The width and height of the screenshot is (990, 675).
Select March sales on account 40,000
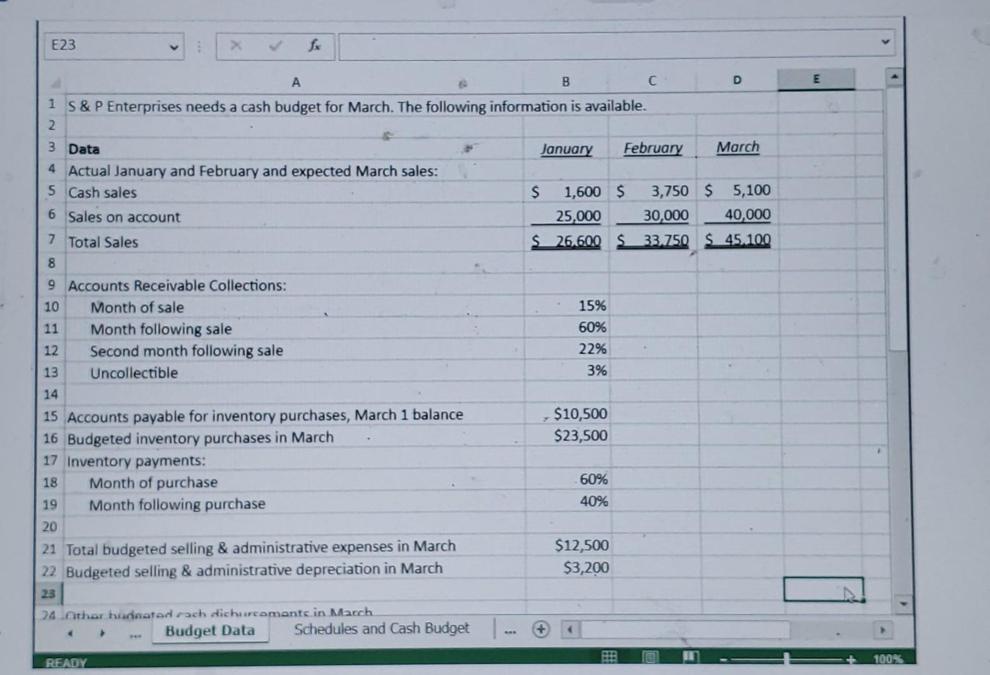(738, 214)
